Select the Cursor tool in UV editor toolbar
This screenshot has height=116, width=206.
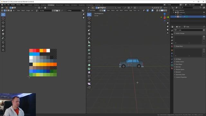coord(3,18)
